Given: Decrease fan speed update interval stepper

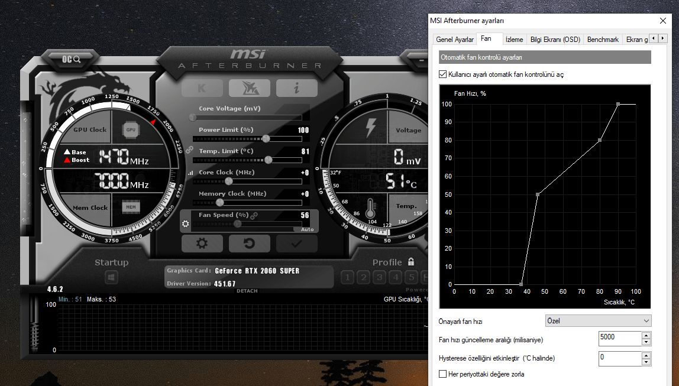Looking at the screenshot, I should [x=646, y=342].
